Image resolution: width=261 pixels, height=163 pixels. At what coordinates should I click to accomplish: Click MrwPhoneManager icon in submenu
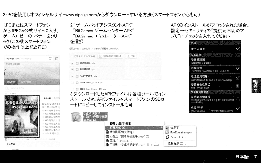point(167,132)
